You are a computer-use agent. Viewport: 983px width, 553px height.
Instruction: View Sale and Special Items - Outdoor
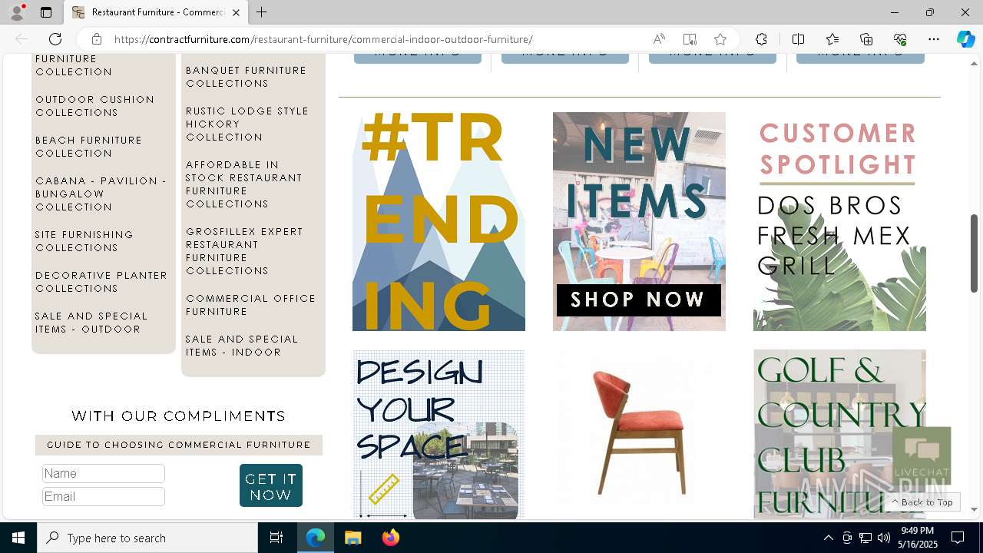click(91, 323)
